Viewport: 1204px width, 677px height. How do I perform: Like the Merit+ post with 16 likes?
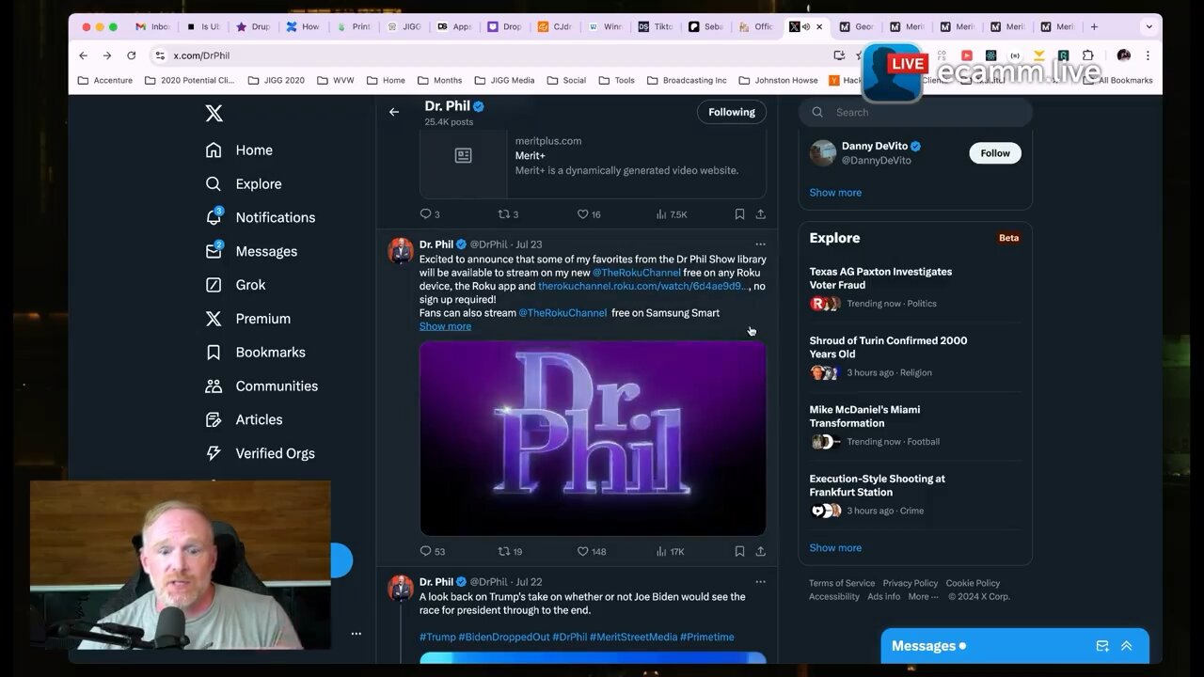tap(589, 214)
